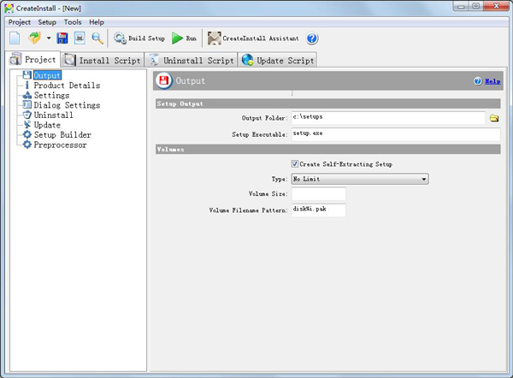Launch the CreateInstall Assistant
The image size is (513, 378).
click(x=254, y=38)
